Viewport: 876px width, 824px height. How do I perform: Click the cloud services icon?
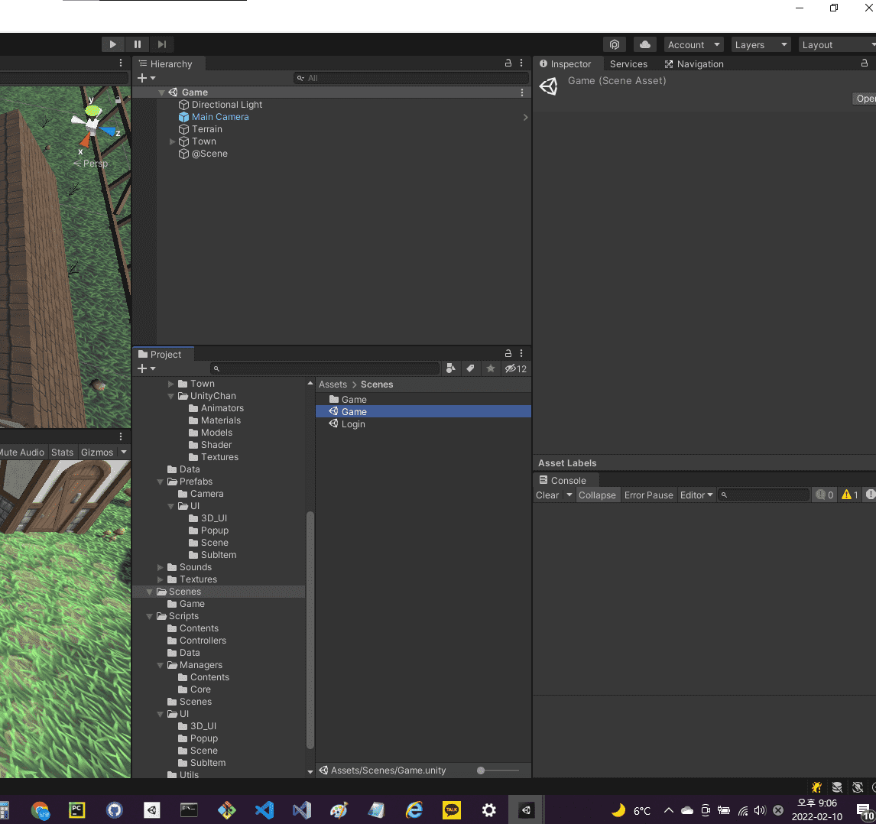tap(644, 44)
